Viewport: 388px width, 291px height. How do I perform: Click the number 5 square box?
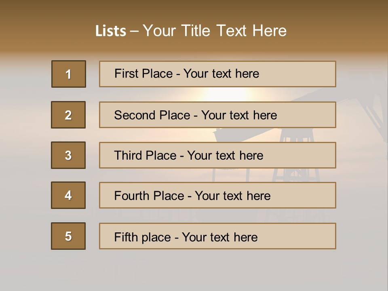pos(68,236)
